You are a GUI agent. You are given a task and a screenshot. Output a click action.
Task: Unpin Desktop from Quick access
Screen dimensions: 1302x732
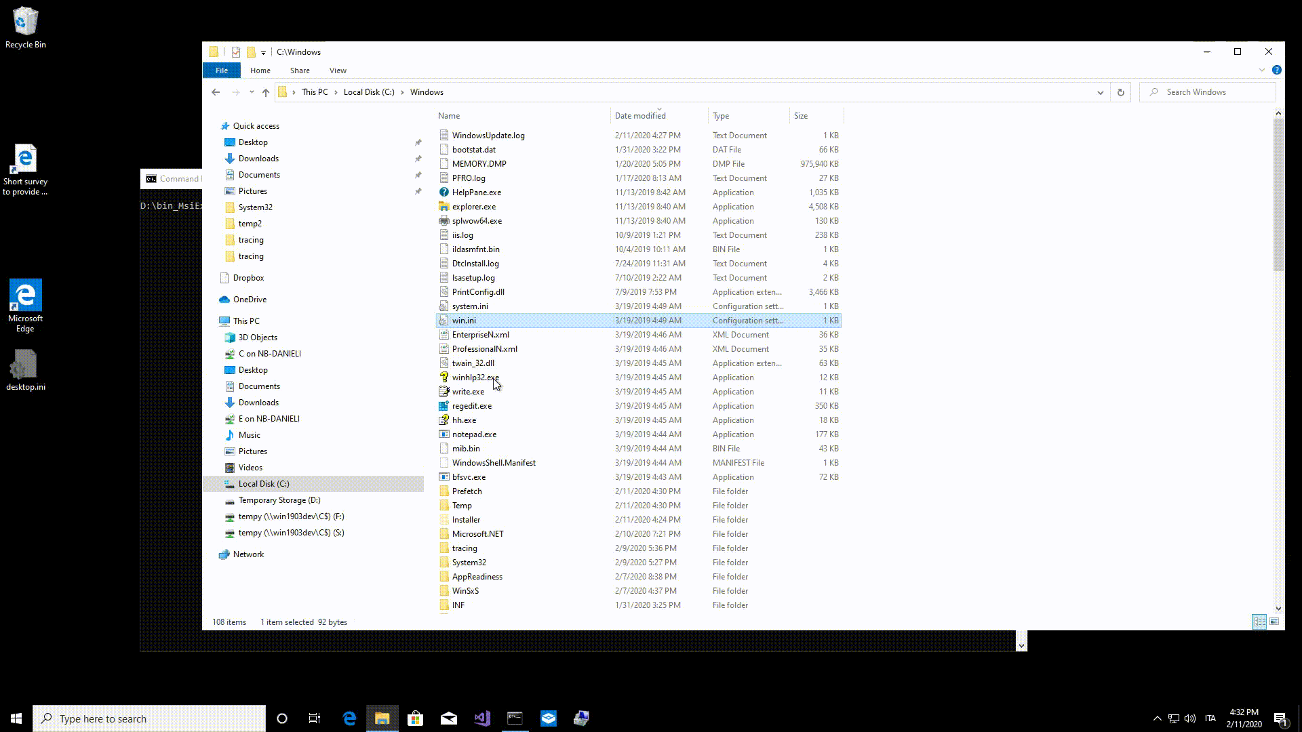pos(418,142)
